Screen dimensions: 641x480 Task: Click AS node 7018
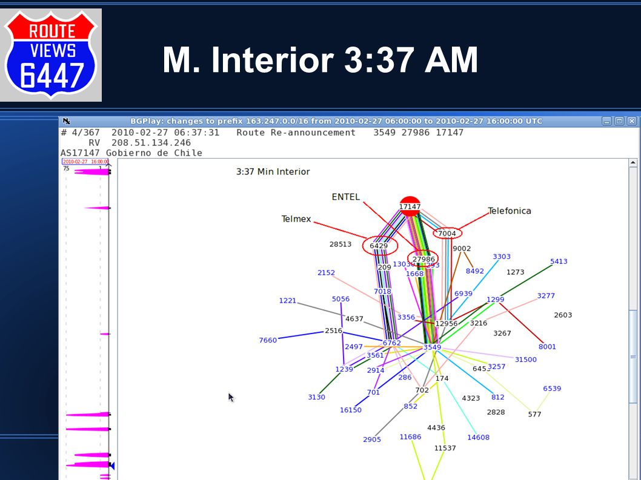pos(382,291)
